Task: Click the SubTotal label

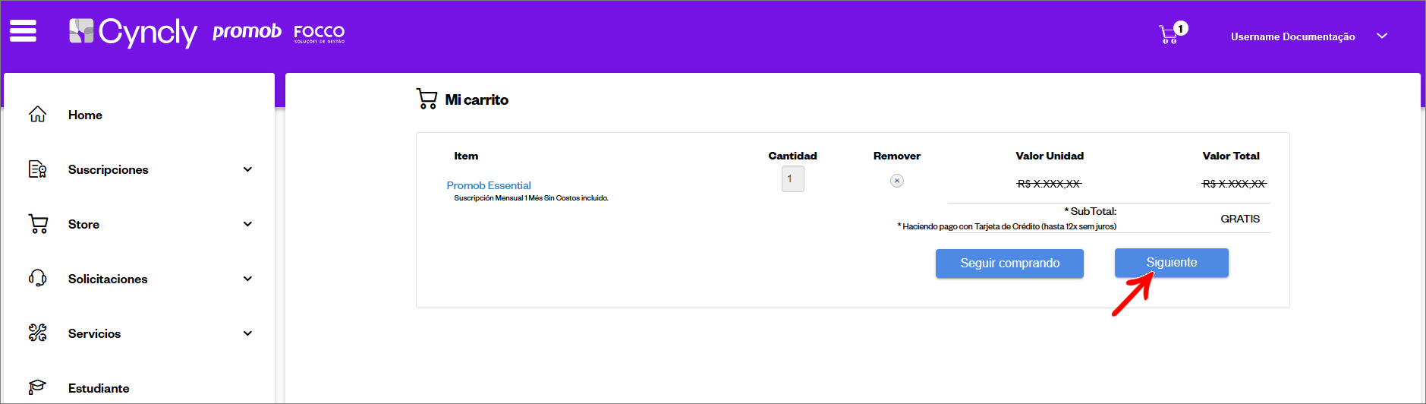Action: click(x=1091, y=211)
